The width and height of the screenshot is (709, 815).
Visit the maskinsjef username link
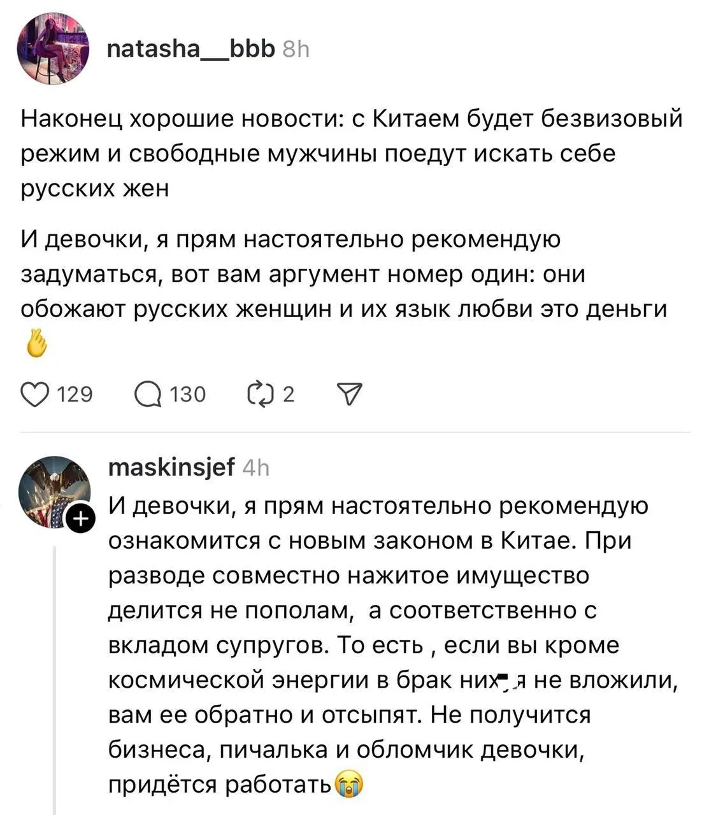(x=172, y=468)
